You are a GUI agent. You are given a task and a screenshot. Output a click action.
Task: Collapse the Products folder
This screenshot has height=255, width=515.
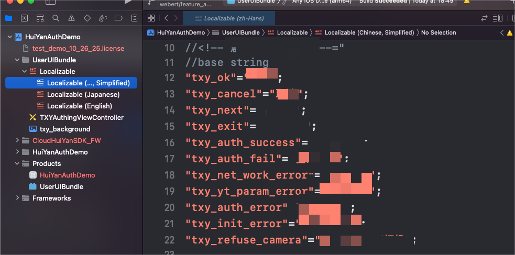17,163
